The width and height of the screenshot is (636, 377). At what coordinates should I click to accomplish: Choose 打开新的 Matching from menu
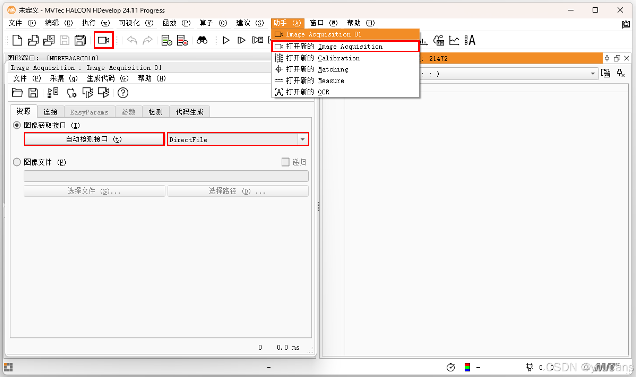346,69
